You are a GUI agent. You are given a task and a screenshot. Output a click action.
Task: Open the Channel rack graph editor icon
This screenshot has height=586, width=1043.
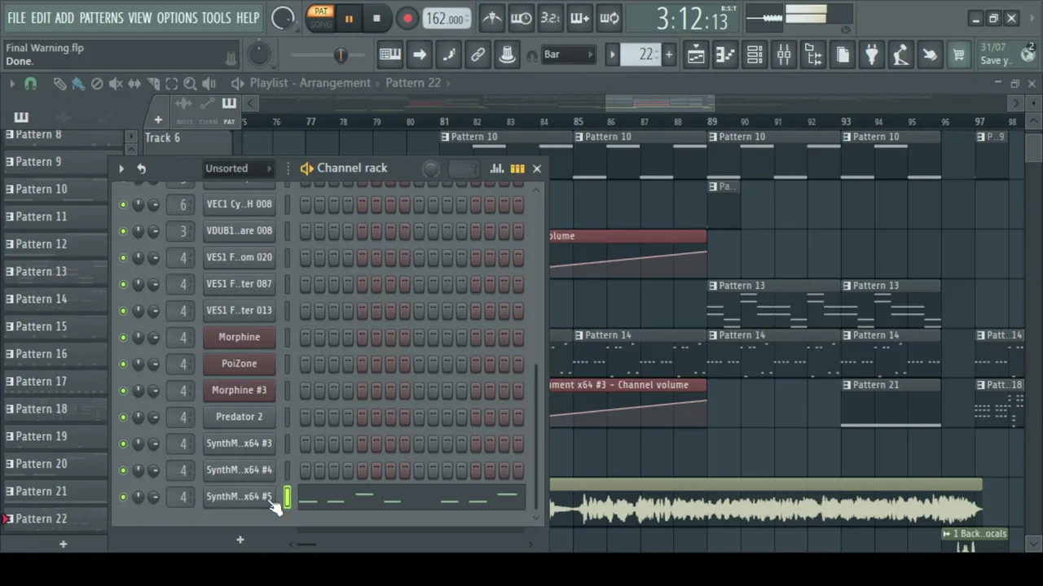pyautogui.click(x=496, y=168)
